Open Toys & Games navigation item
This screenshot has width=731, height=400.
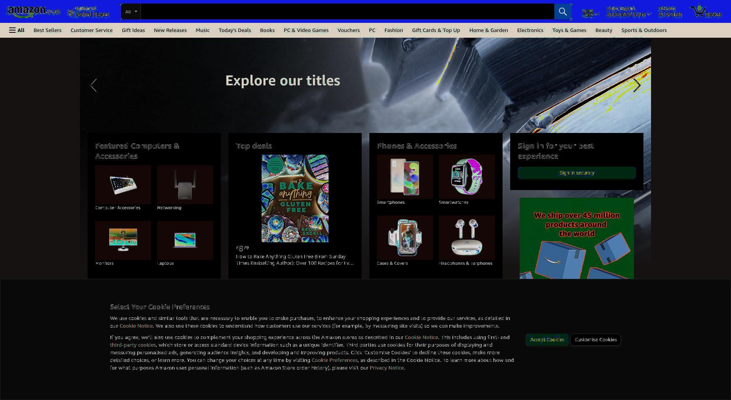click(x=569, y=30)
